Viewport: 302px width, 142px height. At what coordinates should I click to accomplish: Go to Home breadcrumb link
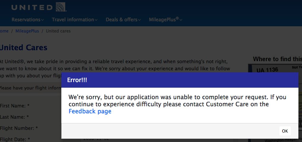pos(4,31)
